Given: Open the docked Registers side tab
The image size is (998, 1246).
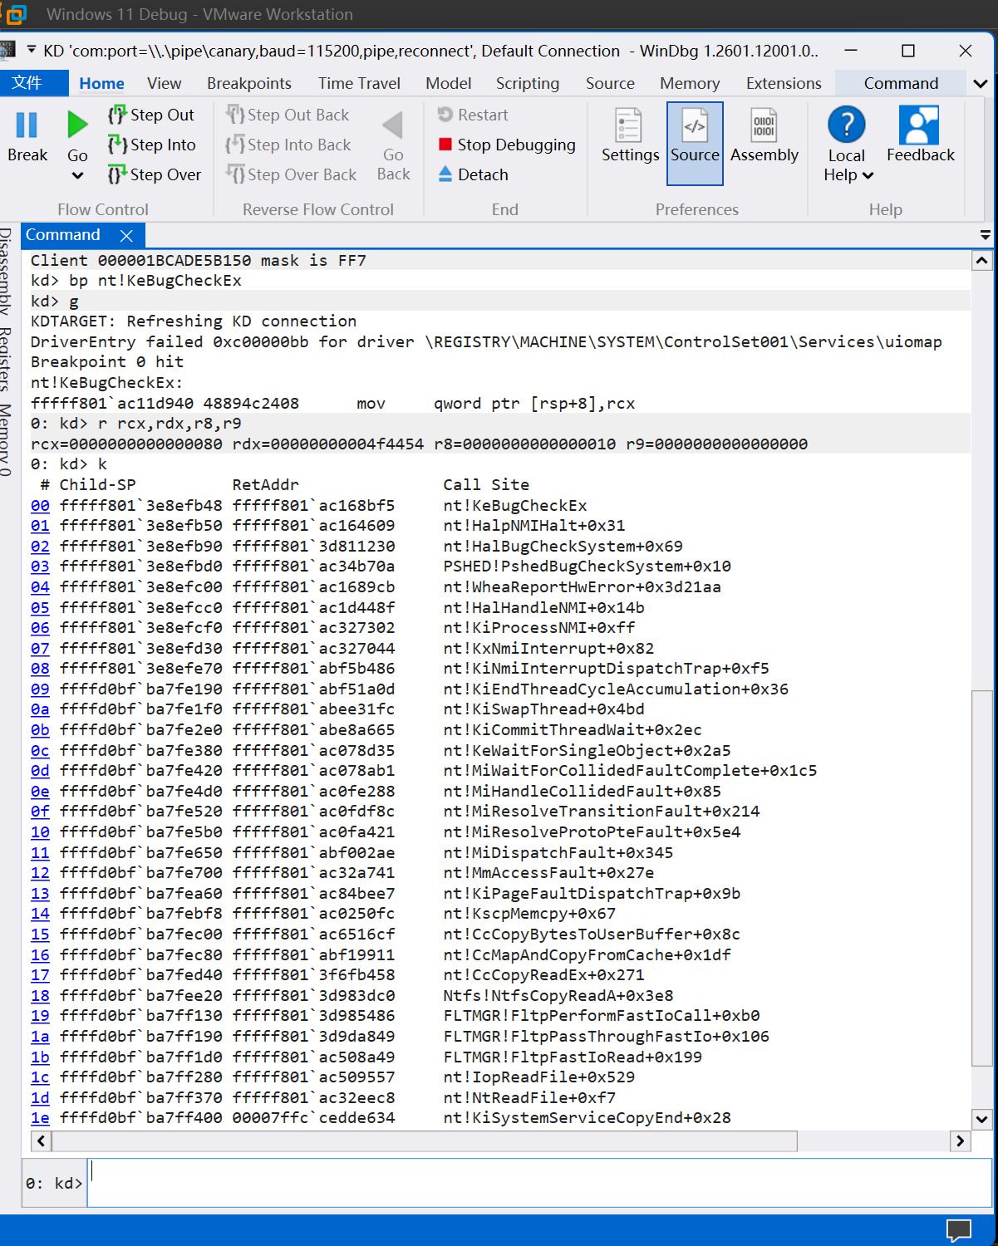Looking at the screenshot, I should pyautogui.click(x=7, y=360).
